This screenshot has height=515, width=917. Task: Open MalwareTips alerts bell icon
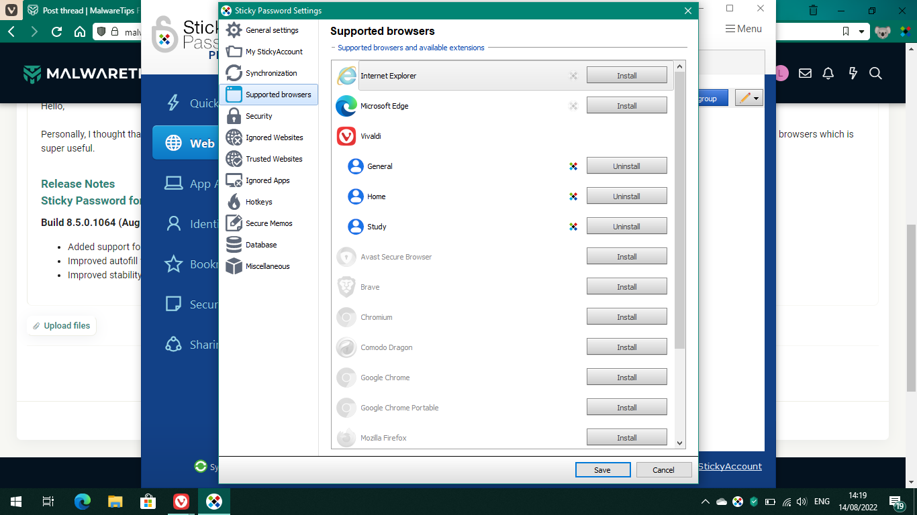828,73
